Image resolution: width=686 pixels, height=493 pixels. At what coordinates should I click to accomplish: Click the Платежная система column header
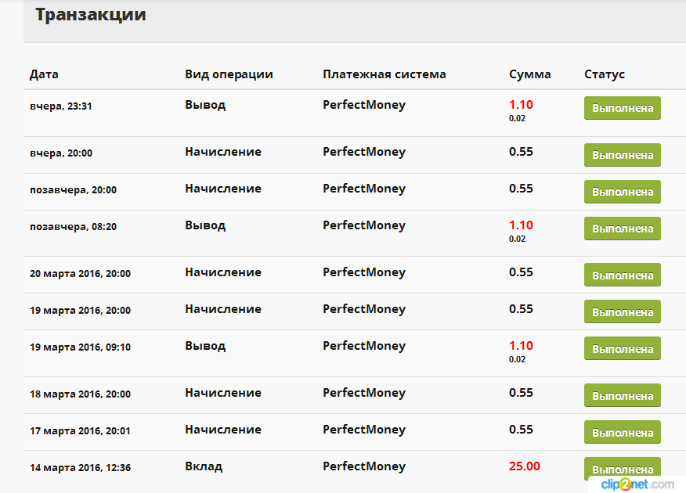[x=385, y=74]
